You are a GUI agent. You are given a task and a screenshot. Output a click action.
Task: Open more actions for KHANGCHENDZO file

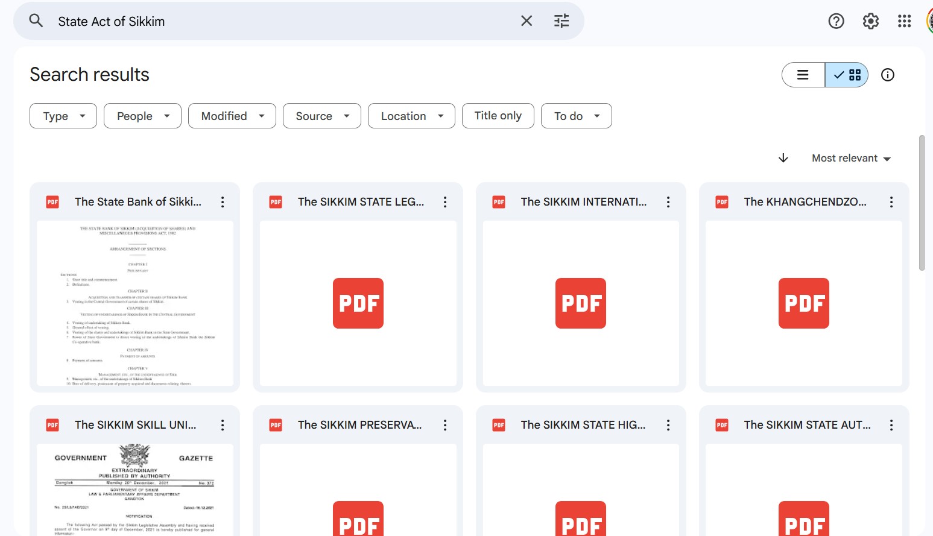tap(891, 202)
